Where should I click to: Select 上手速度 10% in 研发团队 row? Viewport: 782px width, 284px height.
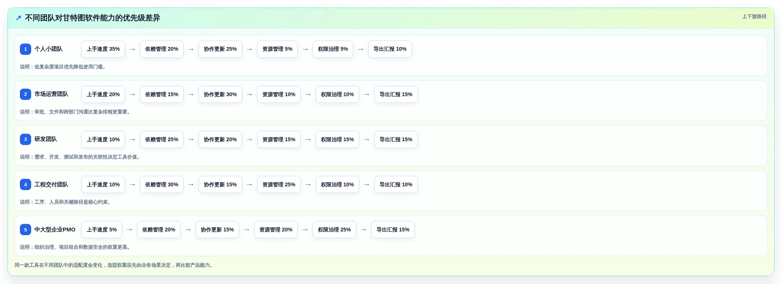(103, 139)
